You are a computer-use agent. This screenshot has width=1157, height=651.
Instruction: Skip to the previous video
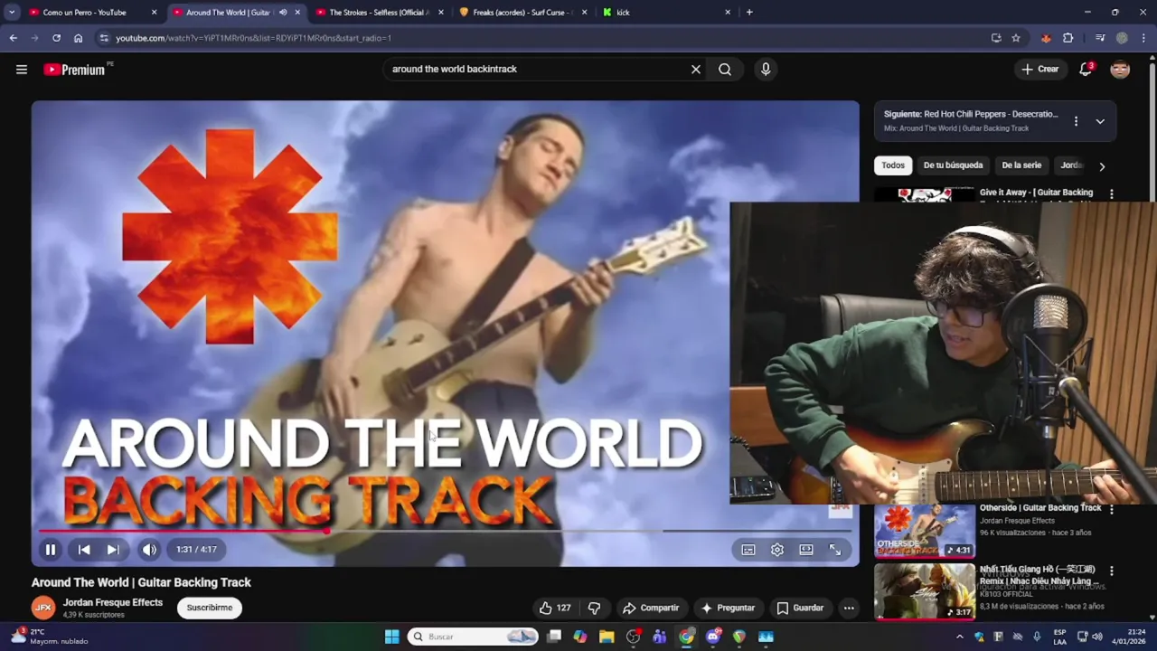coord(84,549)
